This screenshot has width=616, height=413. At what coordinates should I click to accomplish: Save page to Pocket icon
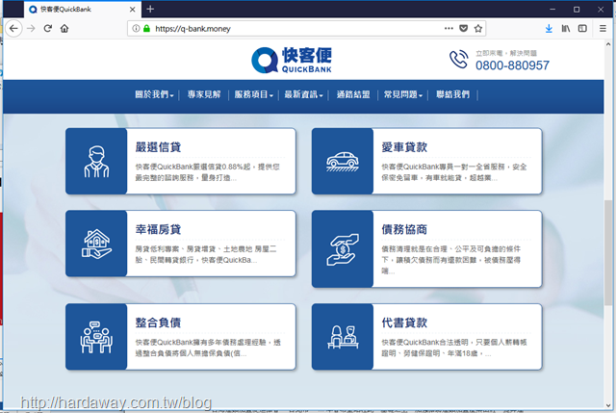click(464, 28)
